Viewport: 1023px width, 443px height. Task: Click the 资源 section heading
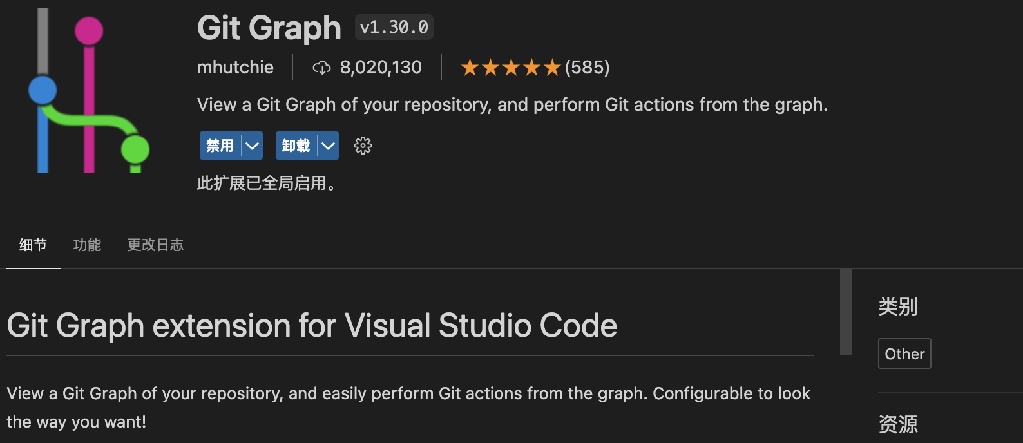898,424
